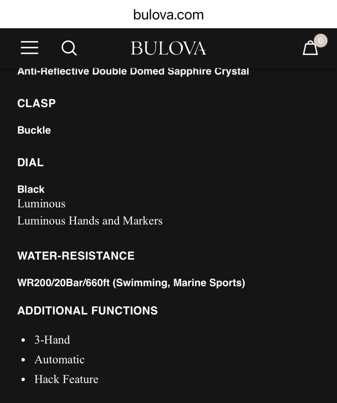Select the Luminous Hands and Markers text
The height and width of the screenshot is (403, 337).
point(90,221)
